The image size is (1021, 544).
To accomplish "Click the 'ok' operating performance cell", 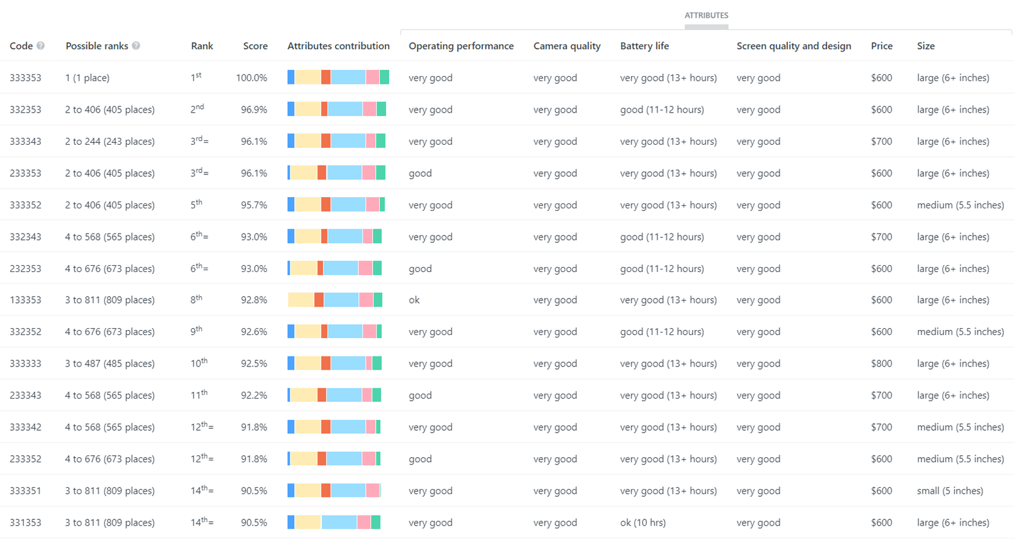I will [x=414, y=300].
